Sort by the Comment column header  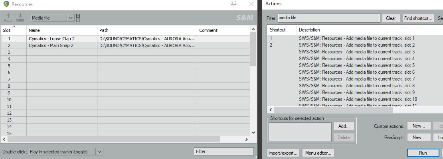223,30
